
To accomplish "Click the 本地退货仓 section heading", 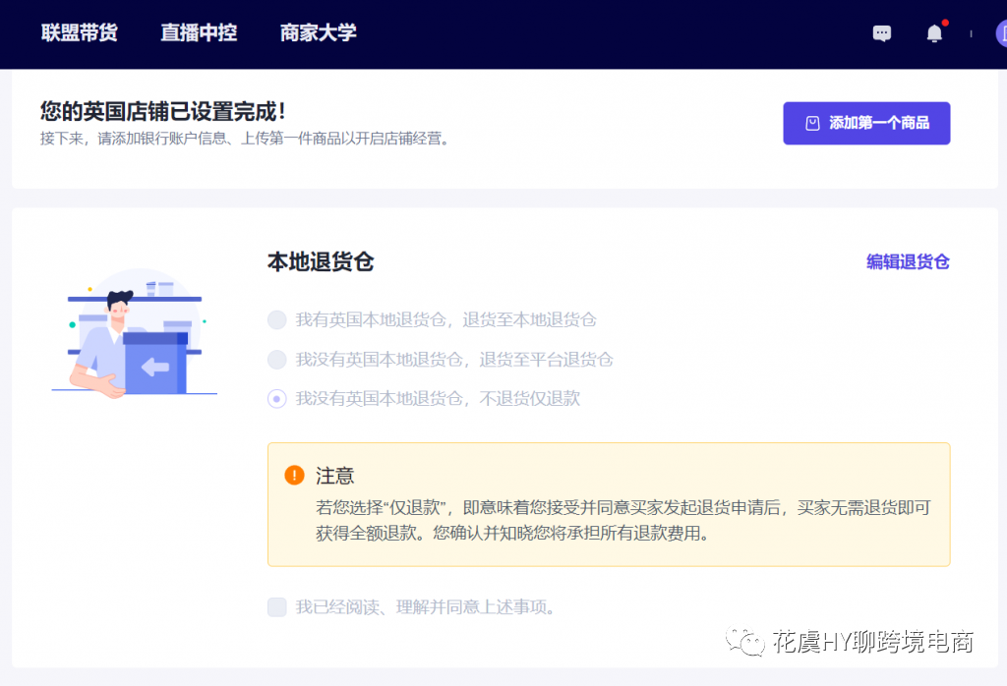I will 321,262.
